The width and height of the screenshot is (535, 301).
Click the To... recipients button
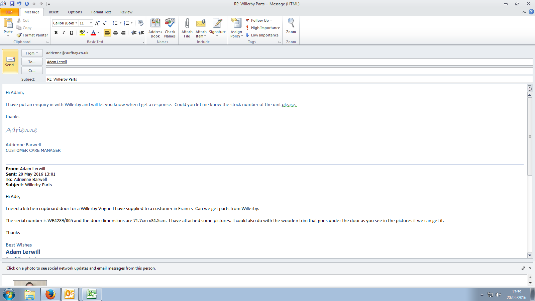pyautogui.click(x=32, y=62)
